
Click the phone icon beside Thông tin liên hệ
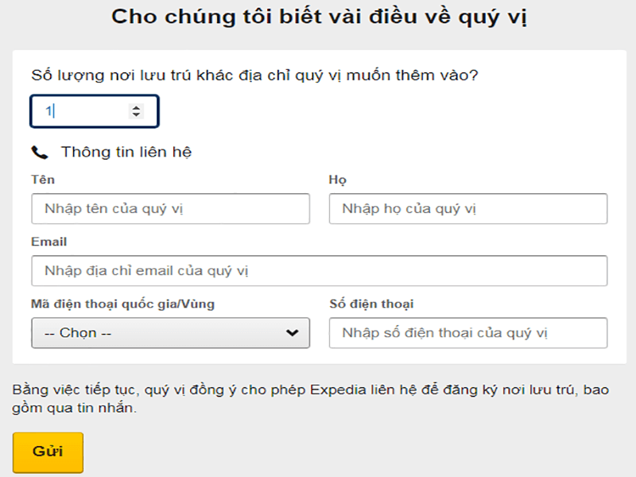coord(39,152)
